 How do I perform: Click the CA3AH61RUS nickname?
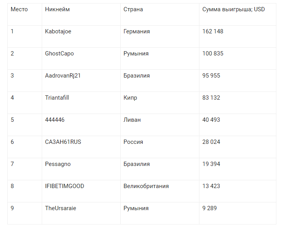pos(63,142)
